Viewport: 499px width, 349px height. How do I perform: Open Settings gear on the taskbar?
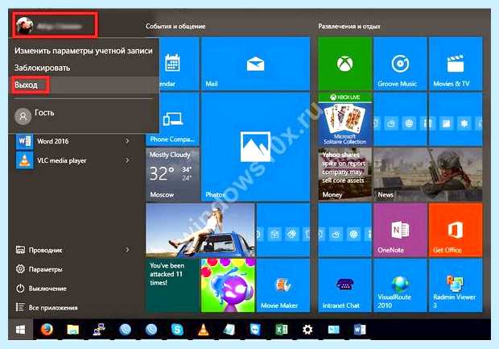307,330
